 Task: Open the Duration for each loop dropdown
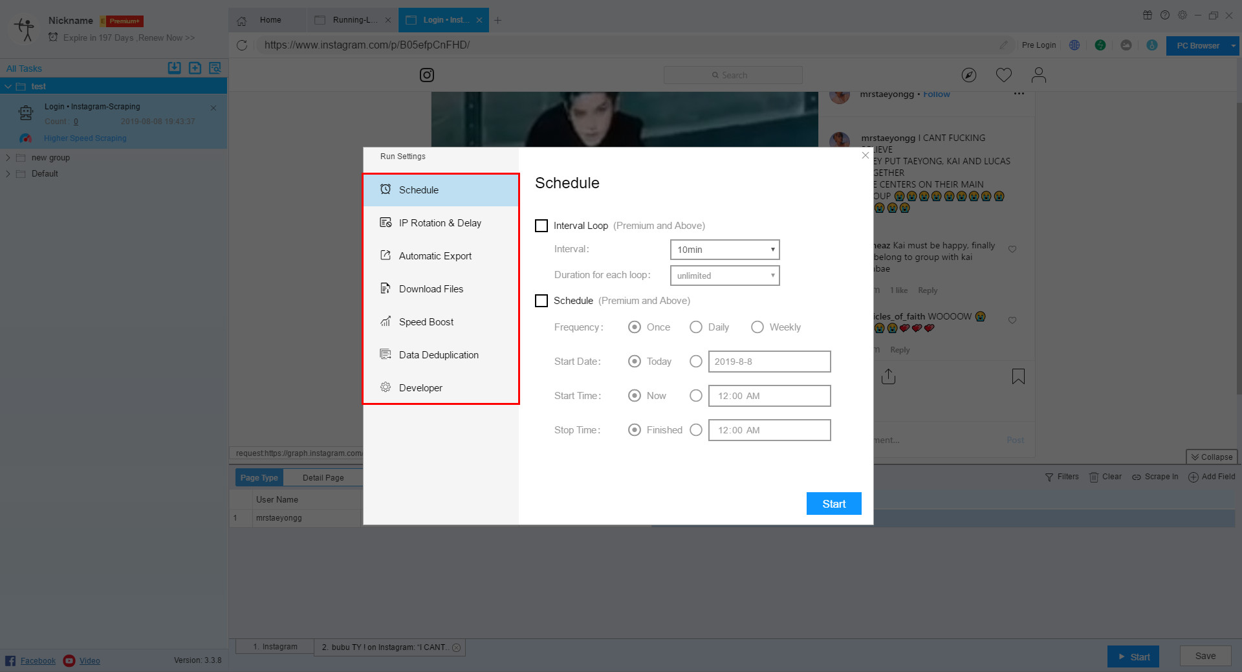pos(724,276)
